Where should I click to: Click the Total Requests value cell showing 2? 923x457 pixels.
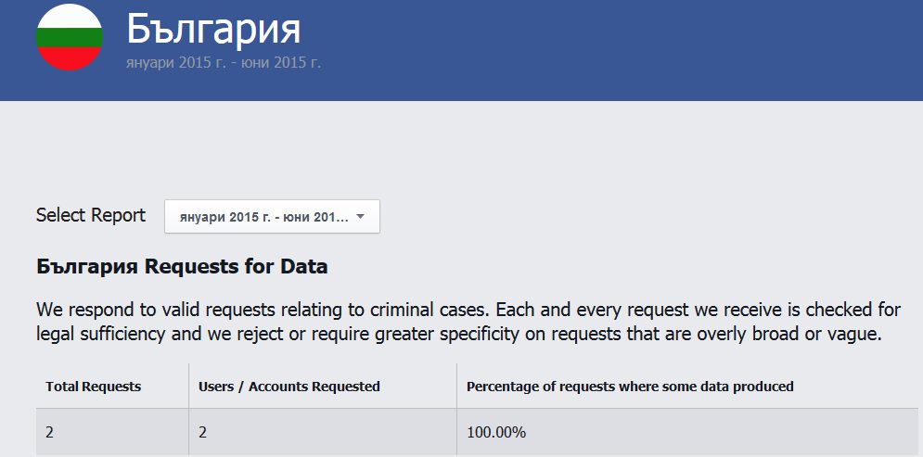pos(112,432)
